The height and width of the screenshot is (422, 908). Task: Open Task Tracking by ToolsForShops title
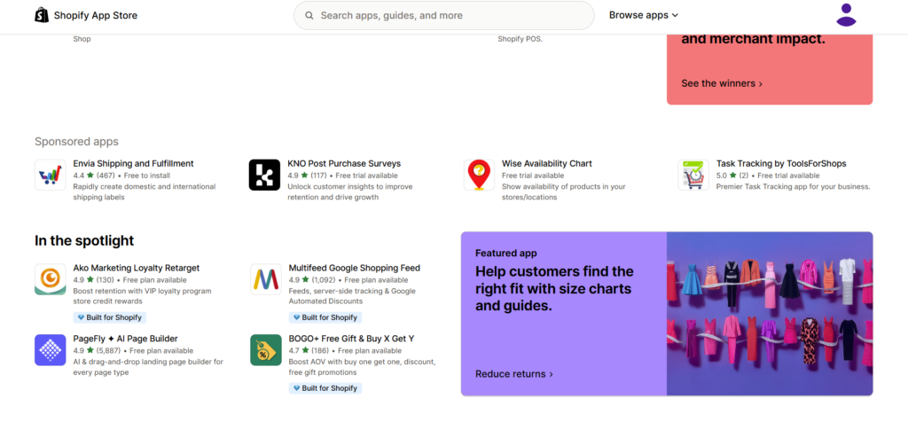[781, 164]
